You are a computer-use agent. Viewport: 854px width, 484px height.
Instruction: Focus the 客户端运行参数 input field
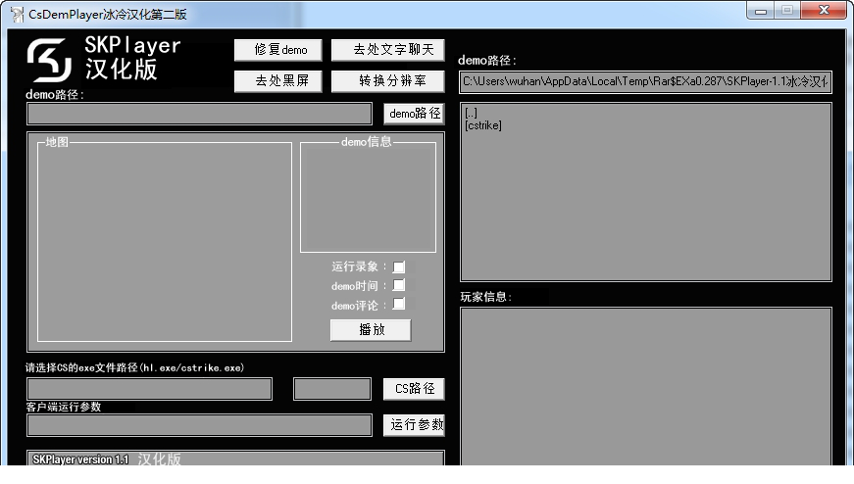199,425
